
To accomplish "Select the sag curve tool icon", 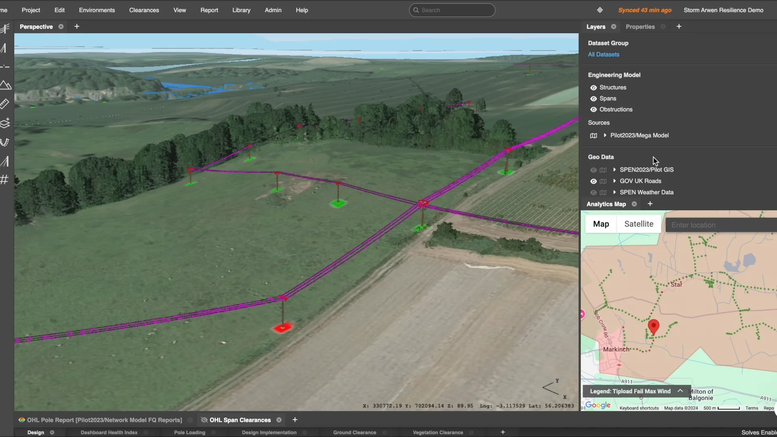I will pos(4,142).
